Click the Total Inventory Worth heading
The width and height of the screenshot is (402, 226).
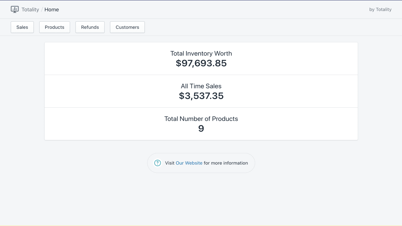coord(201,53)
